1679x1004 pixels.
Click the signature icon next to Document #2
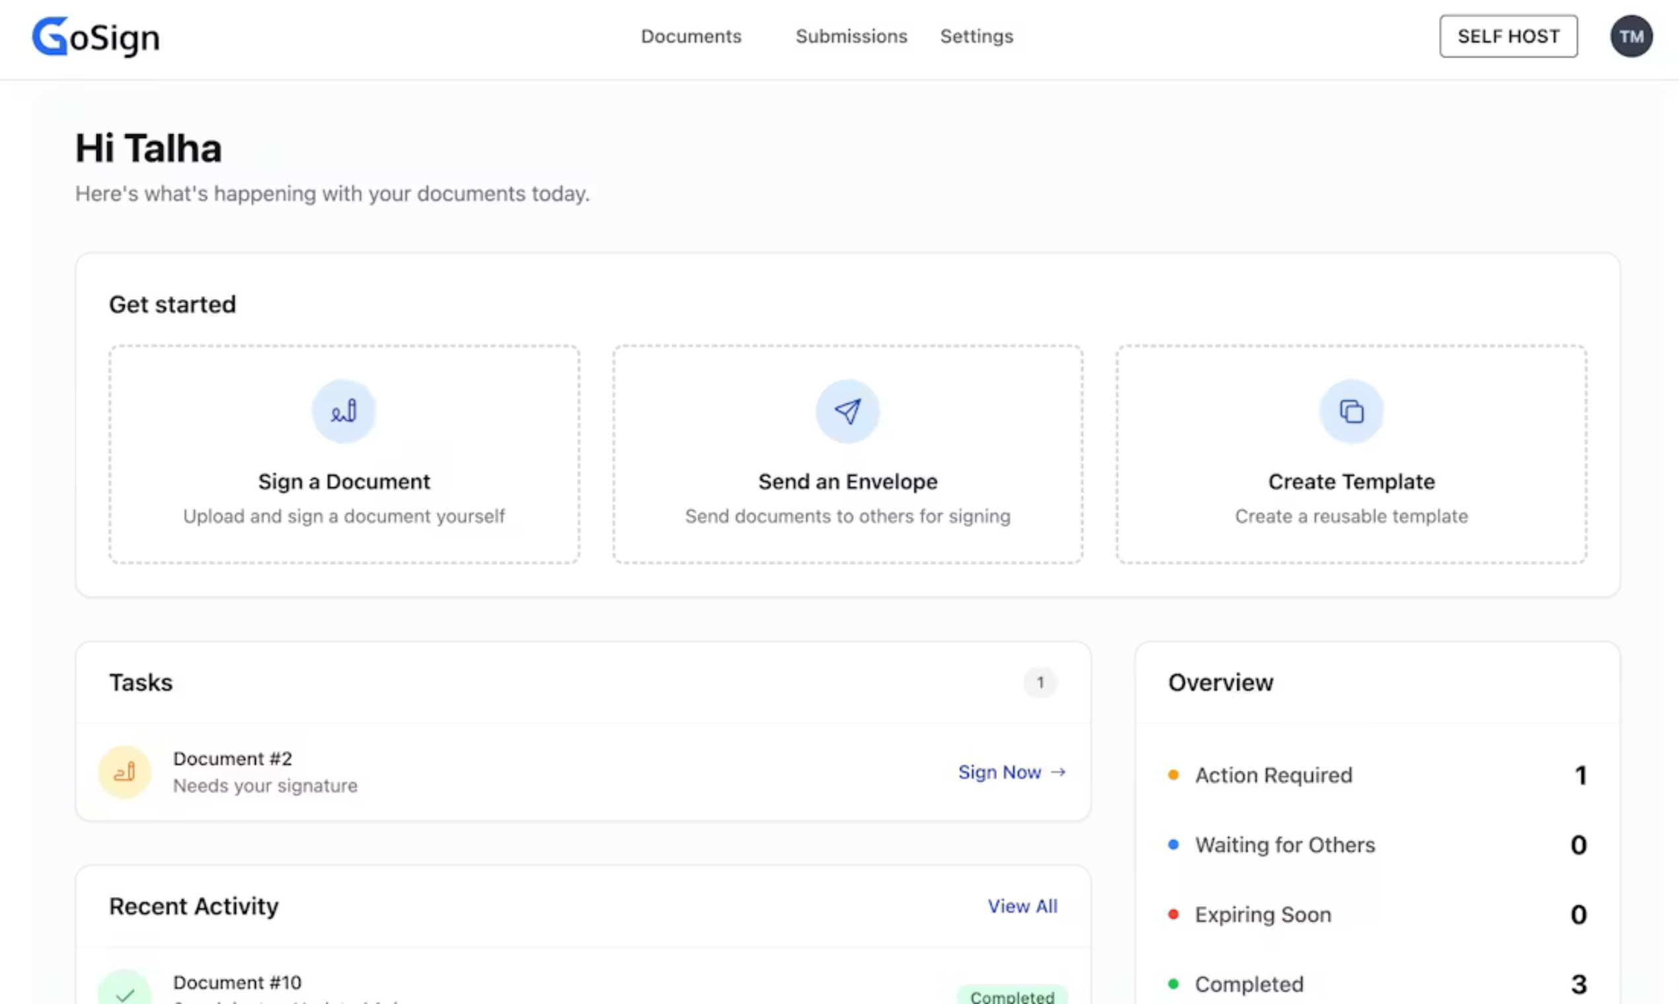[124, 771]
